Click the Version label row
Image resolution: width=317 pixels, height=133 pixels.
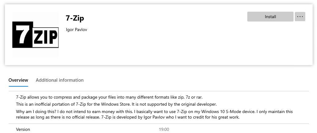click(159, 129)
